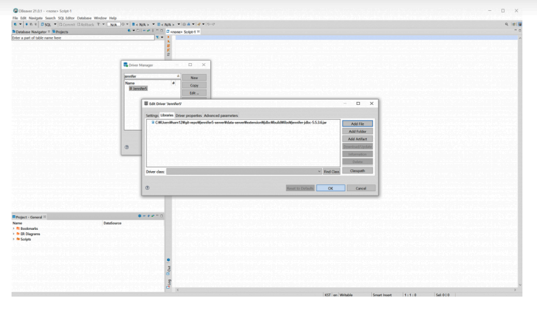This screenshot has width=537, height=316.
Task: Click the Add File button
Action: [357, 124]
